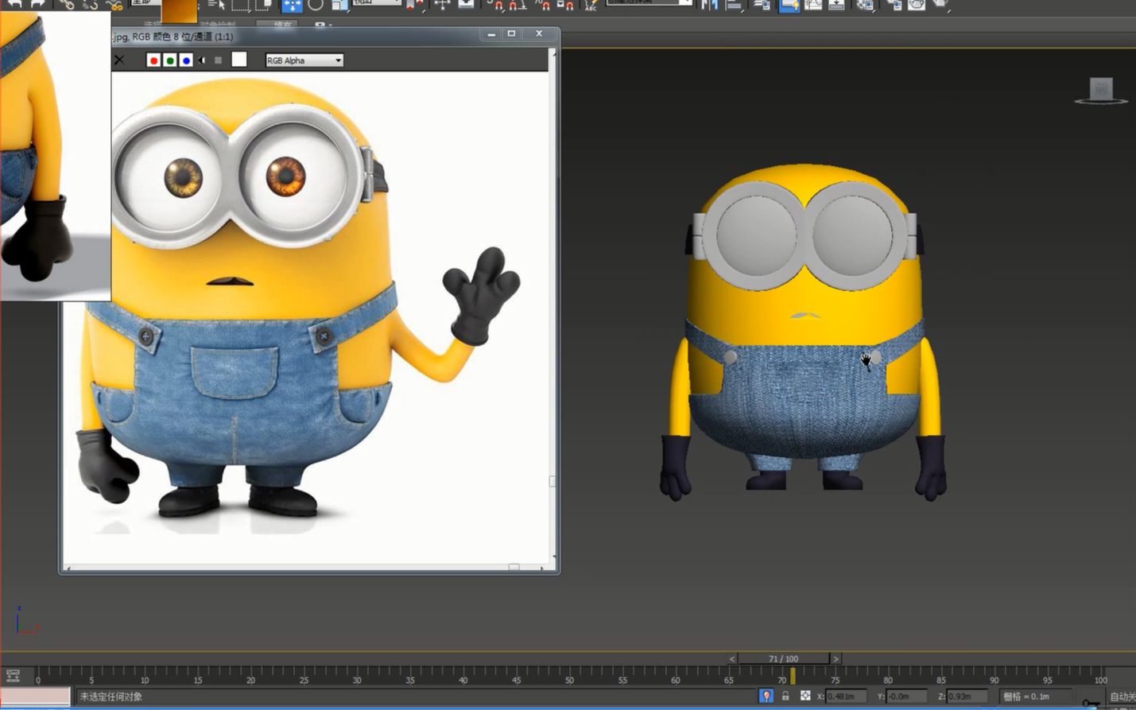This screenshot has width=1136, height=710.
Task: Select the Select and Move tool
Action: [292, 5]
